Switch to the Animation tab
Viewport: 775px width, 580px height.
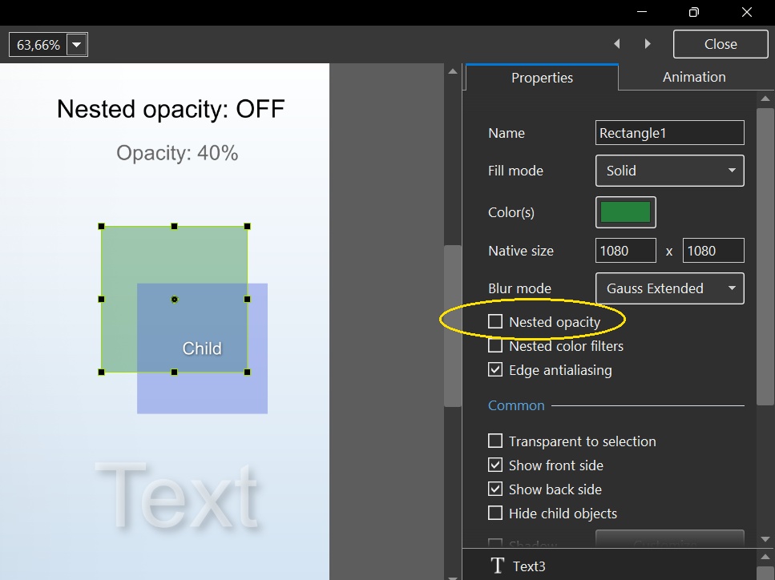693,77
